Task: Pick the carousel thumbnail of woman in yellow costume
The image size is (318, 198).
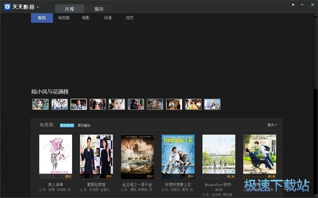Action: (x=193, y=104)
